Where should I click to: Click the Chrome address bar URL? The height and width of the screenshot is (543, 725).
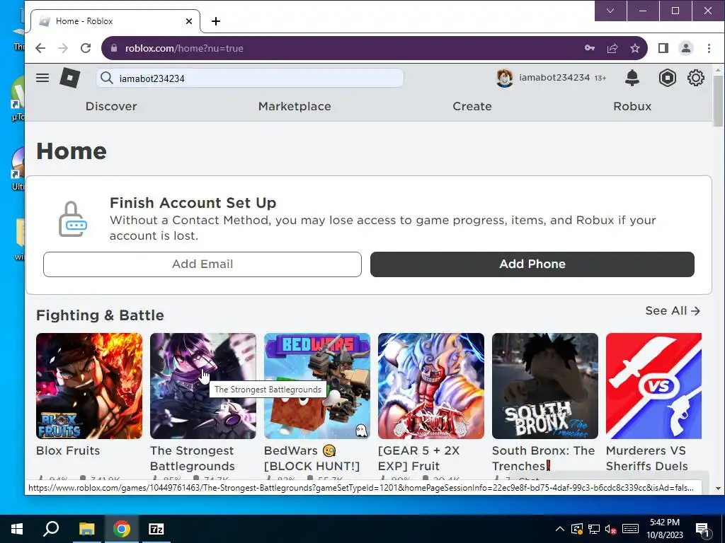184,48
